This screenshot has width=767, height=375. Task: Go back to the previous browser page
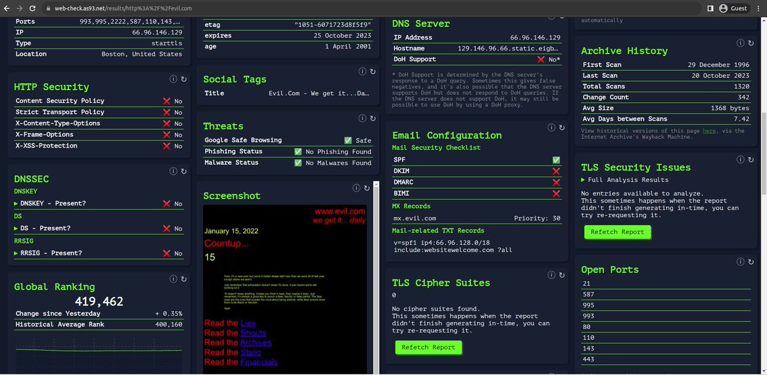7,8
